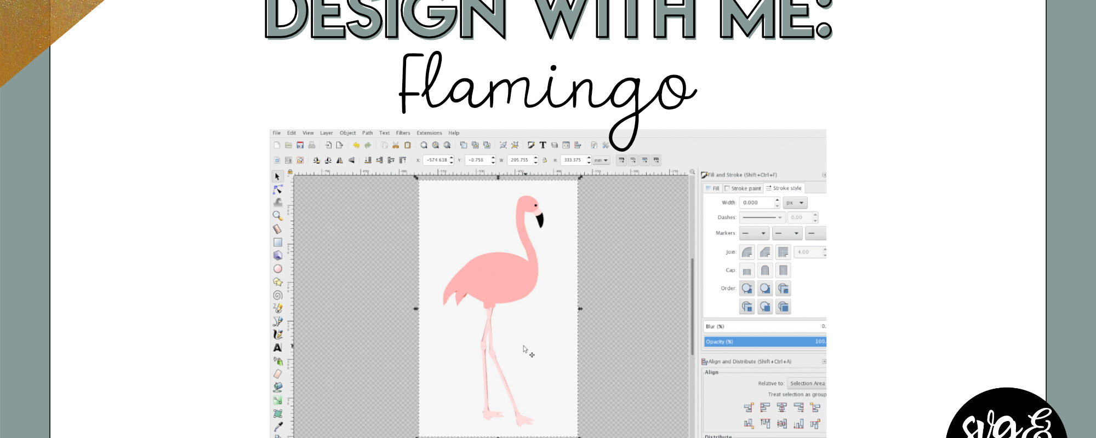This screenshot has width=1096, height=438.
Task: Align left edges button in Align
Action: (x=765, y=407)
